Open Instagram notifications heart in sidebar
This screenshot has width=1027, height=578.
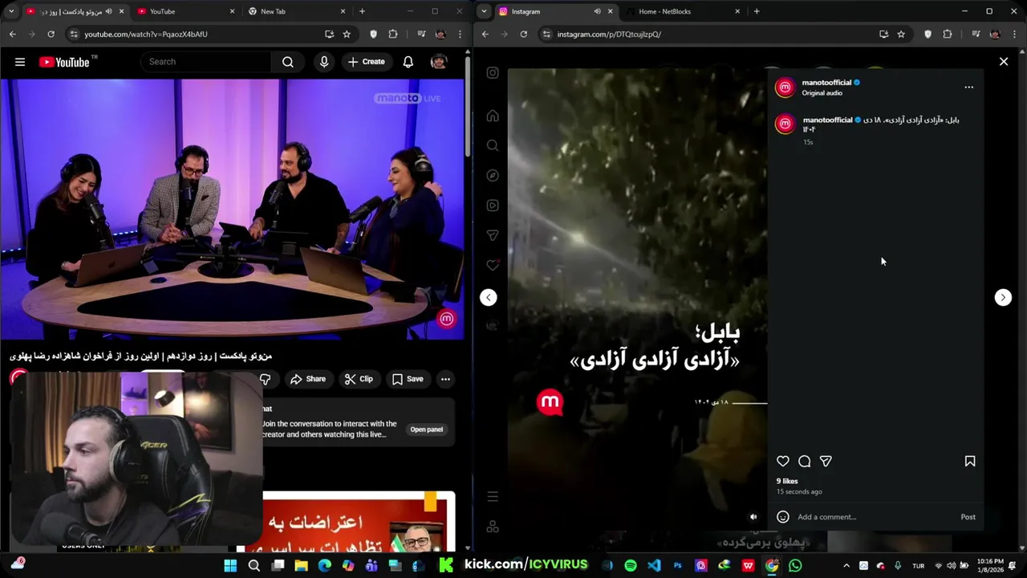pos(493,265)
